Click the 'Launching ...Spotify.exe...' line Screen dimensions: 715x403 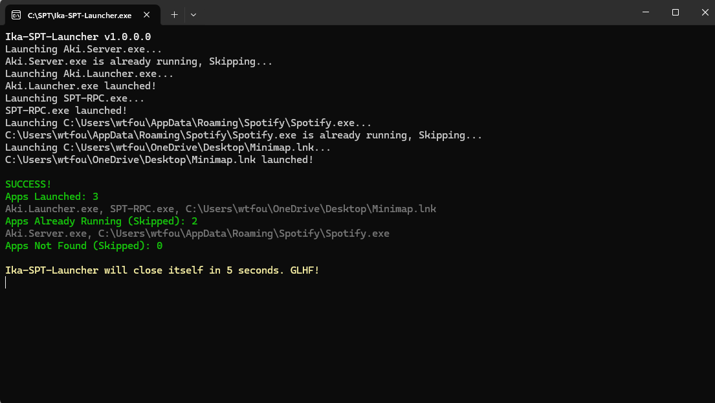pos(188,123)
